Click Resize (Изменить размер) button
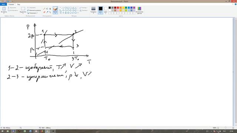The height and width of the screenshot is (133, 237). pyautogui.click(x=34, y=10)
